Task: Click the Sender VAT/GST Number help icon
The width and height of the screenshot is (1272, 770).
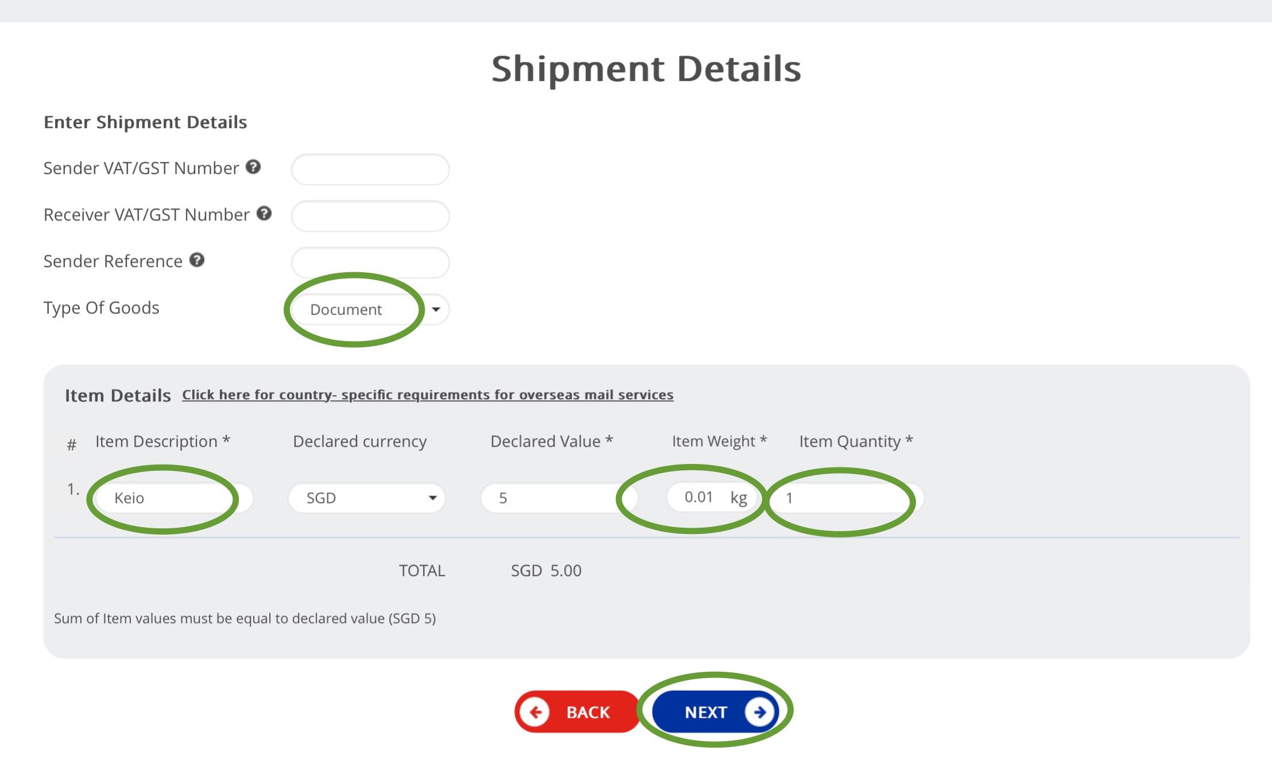Action: (x=253, y=167)
